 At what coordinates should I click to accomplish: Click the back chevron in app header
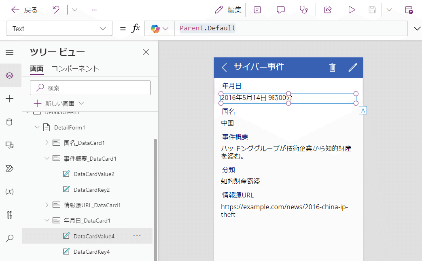[225, 67]
